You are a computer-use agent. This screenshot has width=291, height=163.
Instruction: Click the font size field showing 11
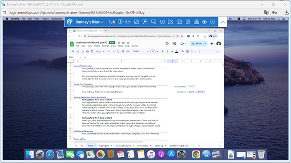[x=153, y=51]
